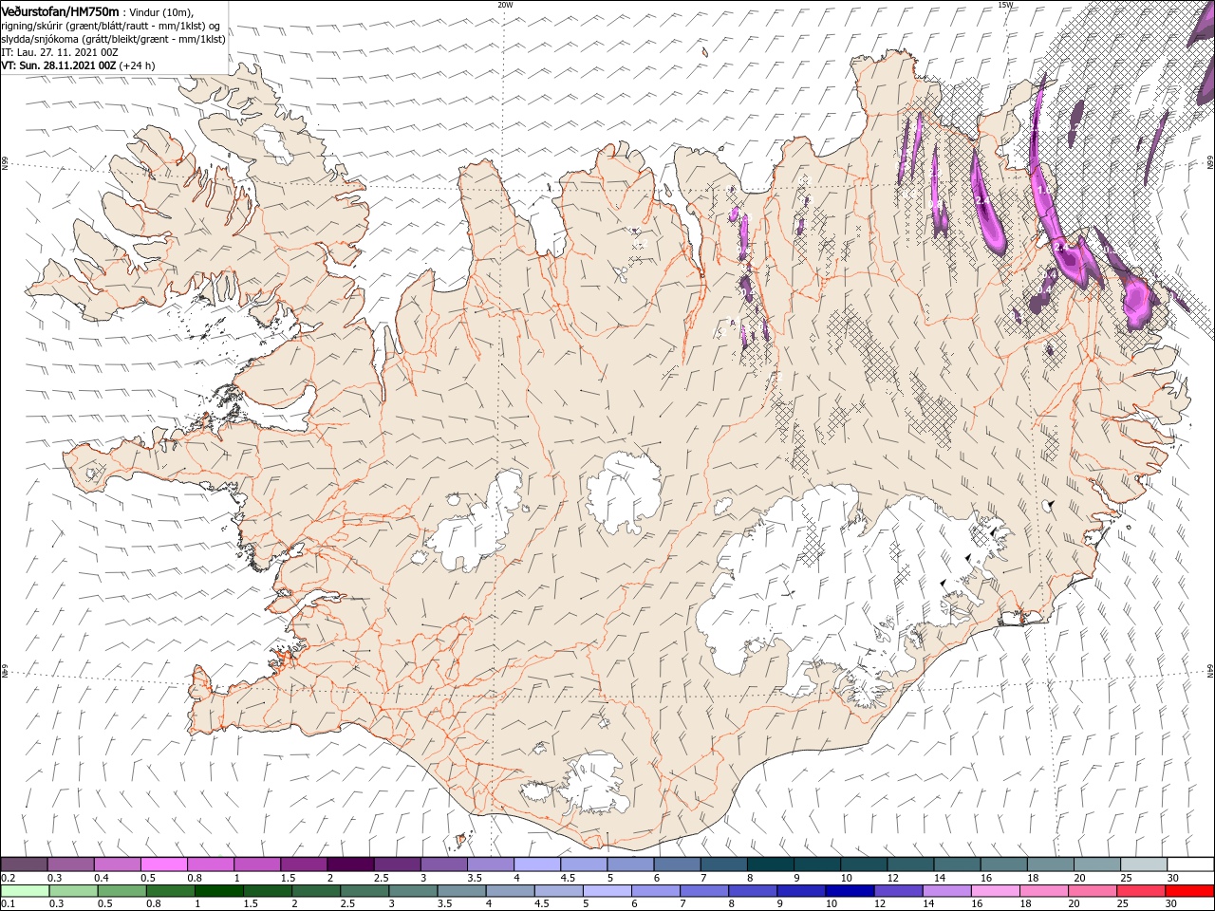Image resolution: width=1215 pixels, height=911 pixels.
Task: Pick the 0.3 purple-pink swatch in upper scale
Action: (x=70, y=864)
